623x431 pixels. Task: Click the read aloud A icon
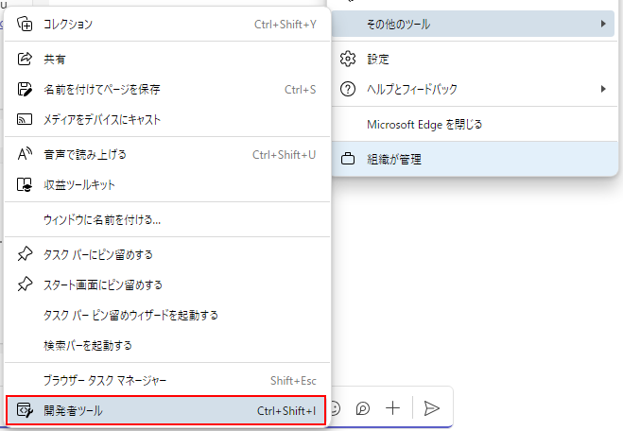(x=25, y=154)
